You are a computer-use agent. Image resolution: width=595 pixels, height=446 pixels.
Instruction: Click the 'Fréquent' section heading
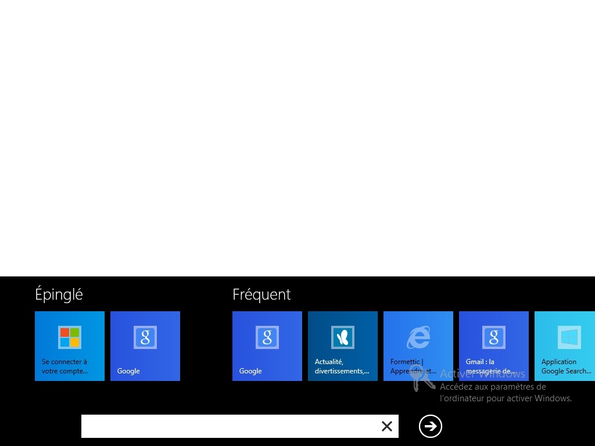coord(261,294)
